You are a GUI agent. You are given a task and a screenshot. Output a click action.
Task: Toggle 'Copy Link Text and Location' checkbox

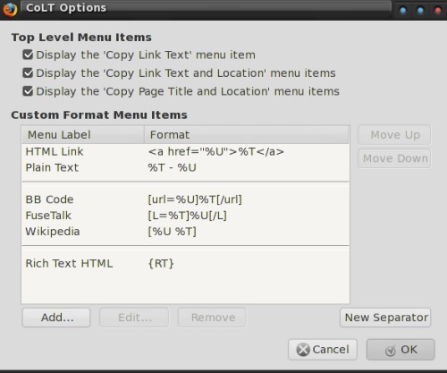pyautogui.click(x=28, y=72)
